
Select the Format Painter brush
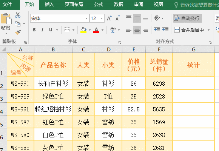coord(18,32)
